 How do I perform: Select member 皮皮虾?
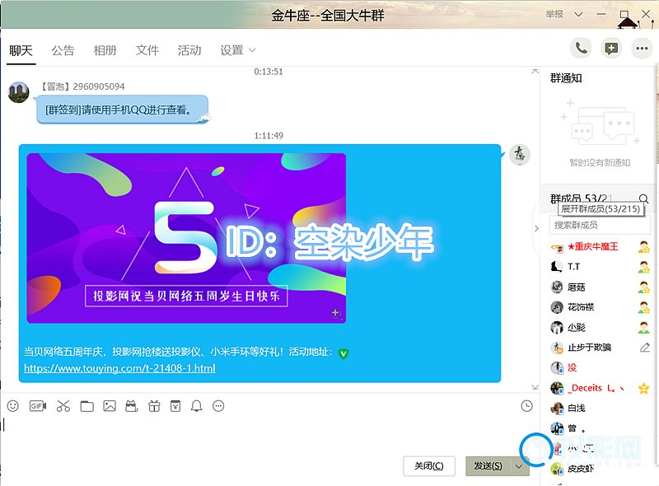(581, 469)
